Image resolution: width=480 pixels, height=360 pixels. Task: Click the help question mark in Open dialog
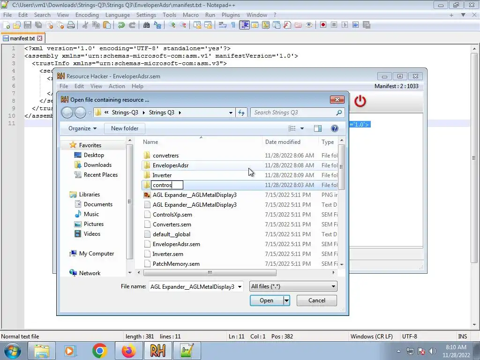(335, 128)
